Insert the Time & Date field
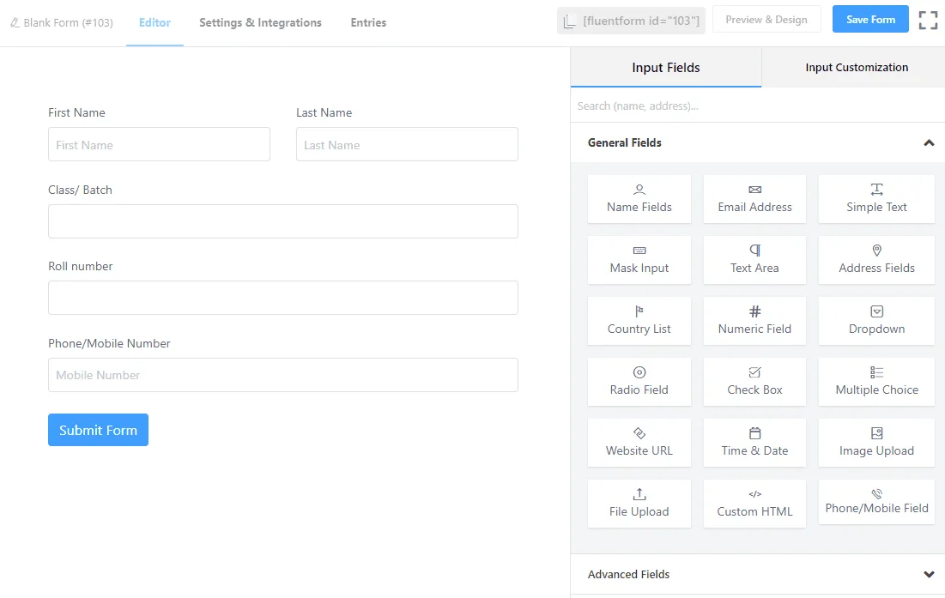The width and height of the screenshot is (945, 598). [x=754, y=443]
